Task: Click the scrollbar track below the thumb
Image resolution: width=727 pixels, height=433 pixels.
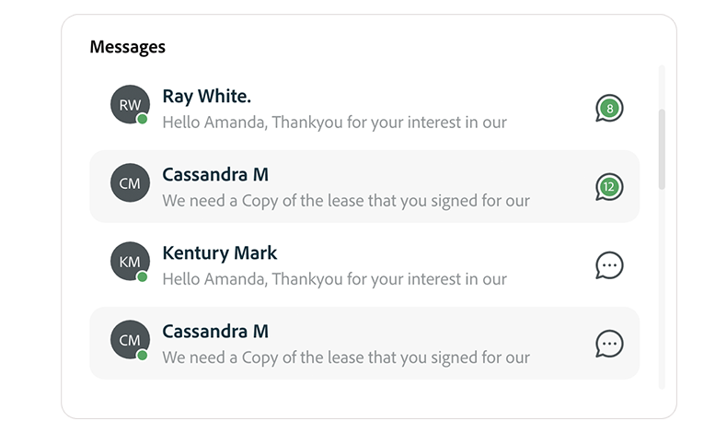Action: [x=662, y=287]
